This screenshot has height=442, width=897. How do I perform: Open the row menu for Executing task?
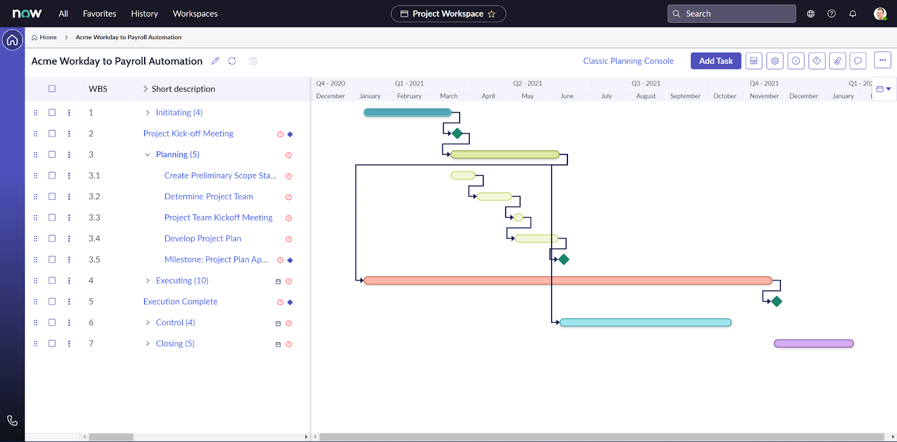point(70,281)
